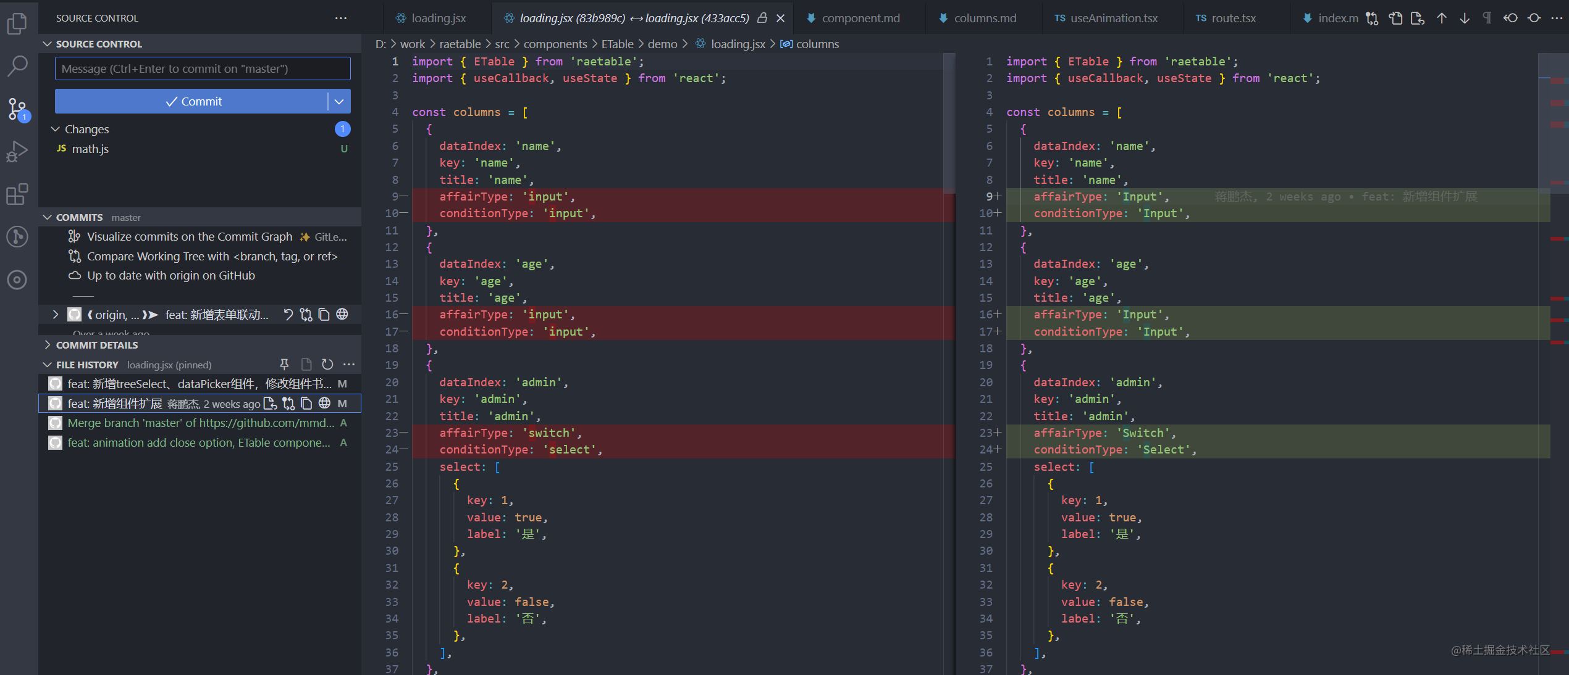Refresh the File History view
This screenshot has width=1569, height=675.
327,365
